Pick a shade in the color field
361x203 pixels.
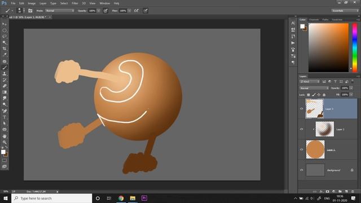coord(328,47)
